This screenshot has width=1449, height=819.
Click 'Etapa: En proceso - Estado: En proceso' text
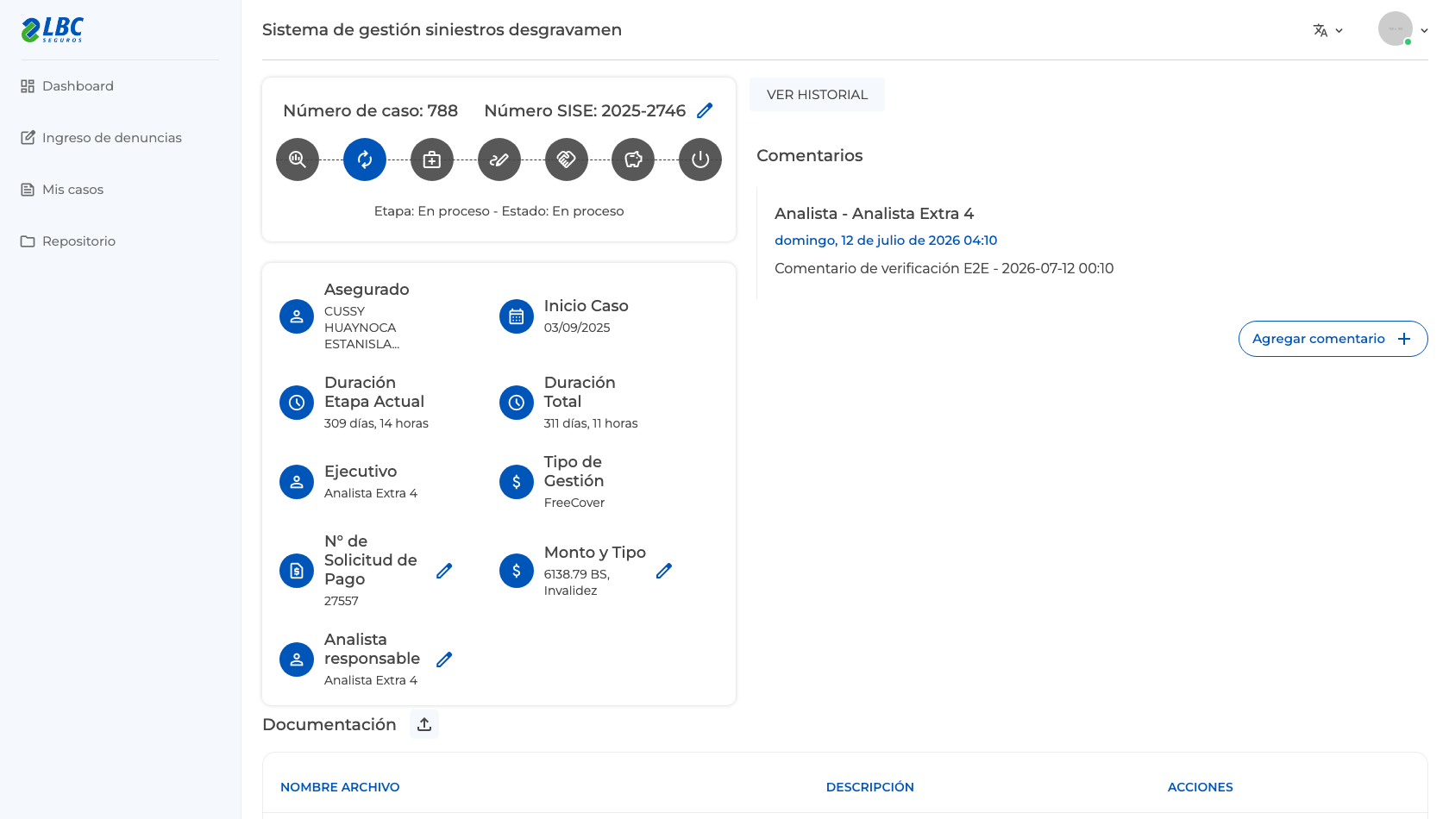pyautogui.click(x=499, y=211)
